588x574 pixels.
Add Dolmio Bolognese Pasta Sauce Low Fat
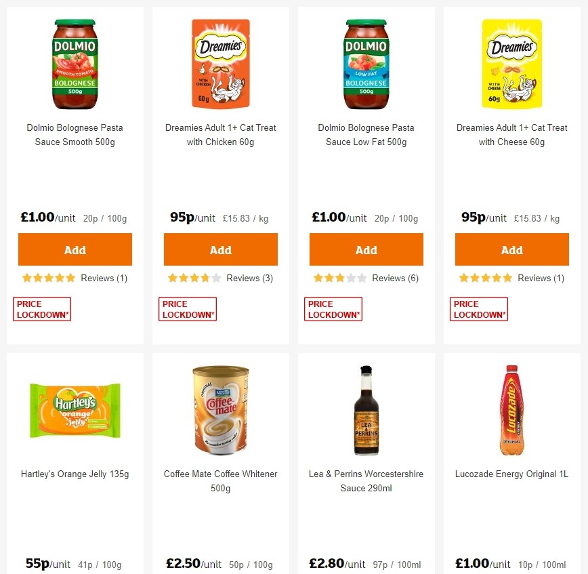(x=366, y=249)
